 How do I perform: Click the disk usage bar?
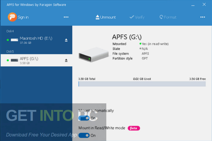point(142,84)
